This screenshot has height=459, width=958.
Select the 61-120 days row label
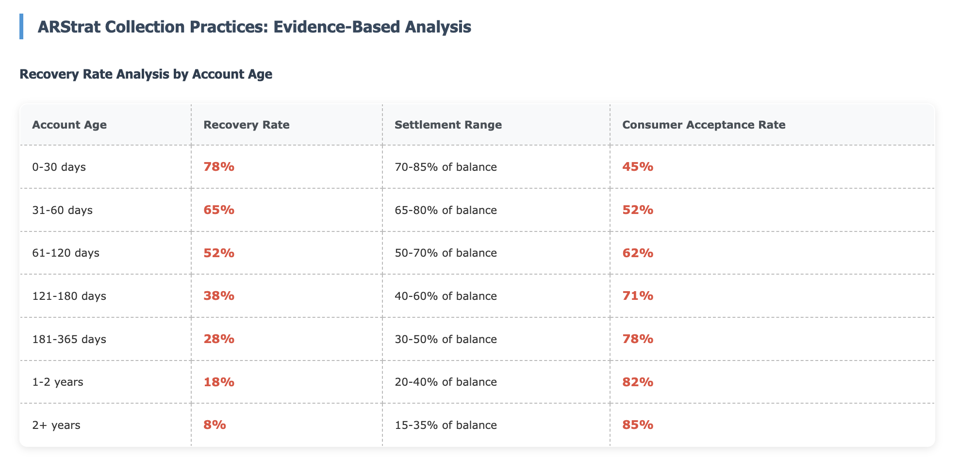click(66, 253)
